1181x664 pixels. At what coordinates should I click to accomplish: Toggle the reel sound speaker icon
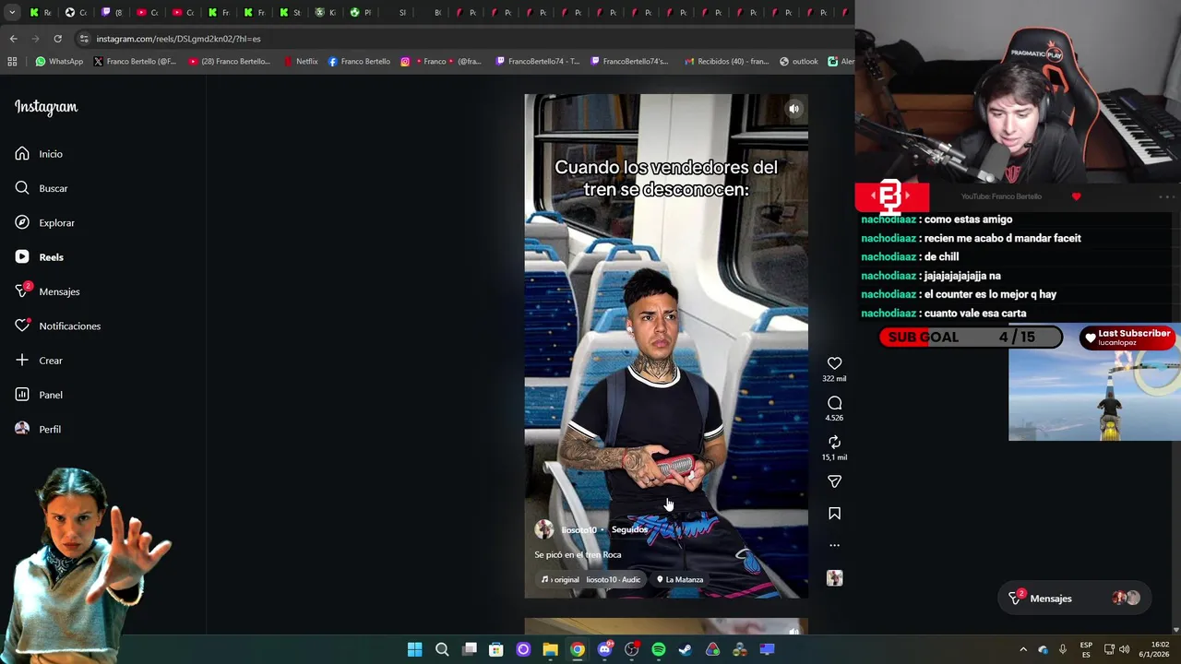(x=793, y=109)
